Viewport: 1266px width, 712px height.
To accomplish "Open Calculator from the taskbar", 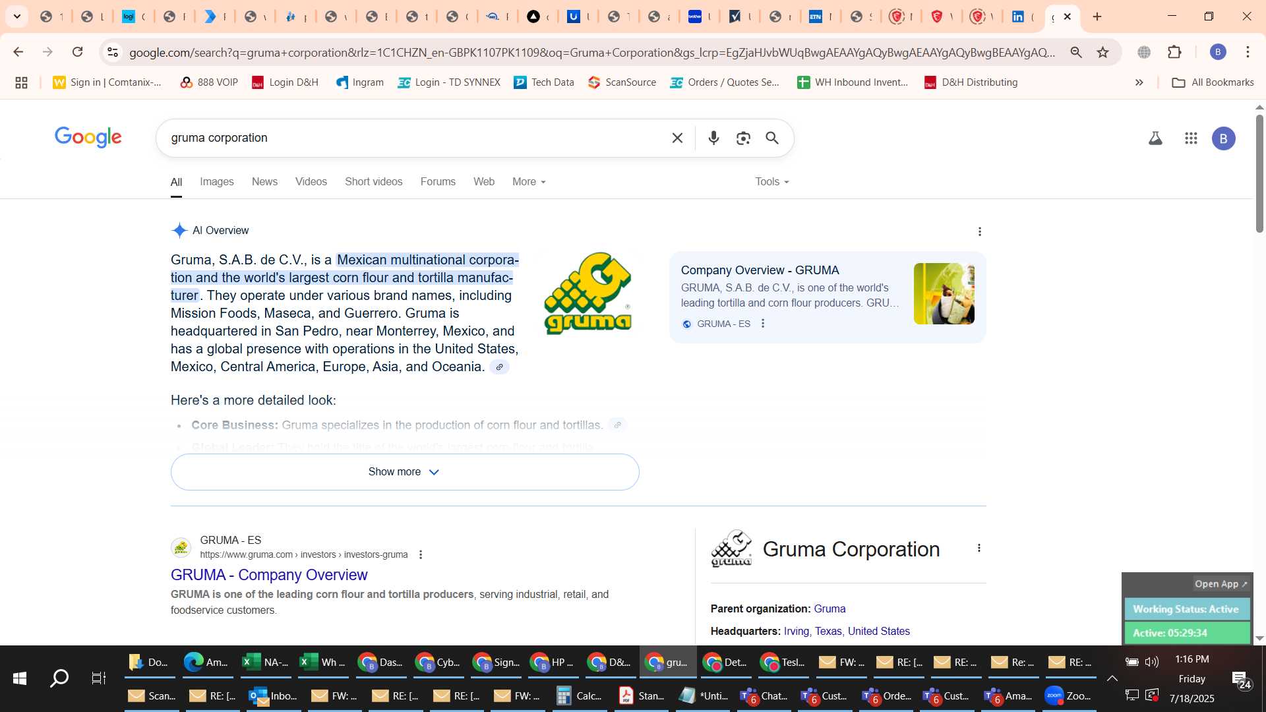I will click(x=579, y=696).
